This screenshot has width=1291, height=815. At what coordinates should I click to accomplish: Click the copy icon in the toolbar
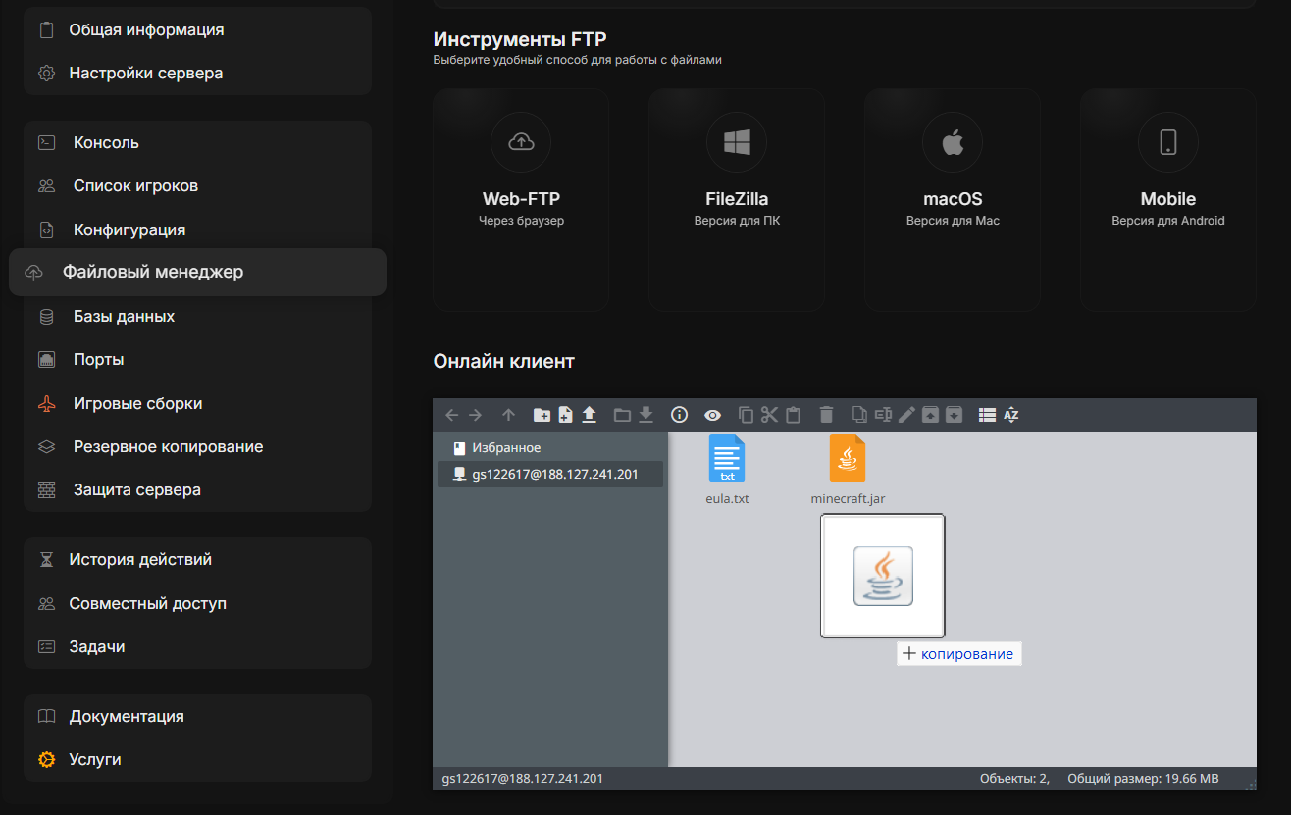(x=746, y=415)
